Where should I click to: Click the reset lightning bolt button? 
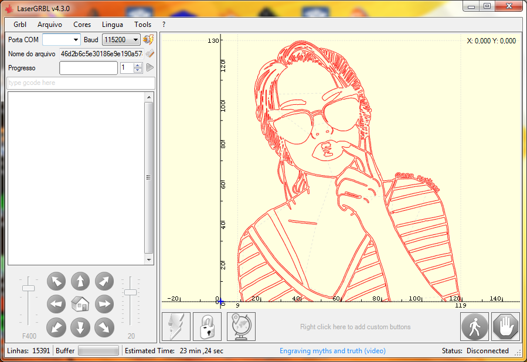(x=176, y=326)
